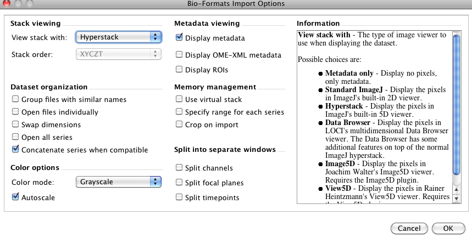Click the Cancel button

click(409, 228)
